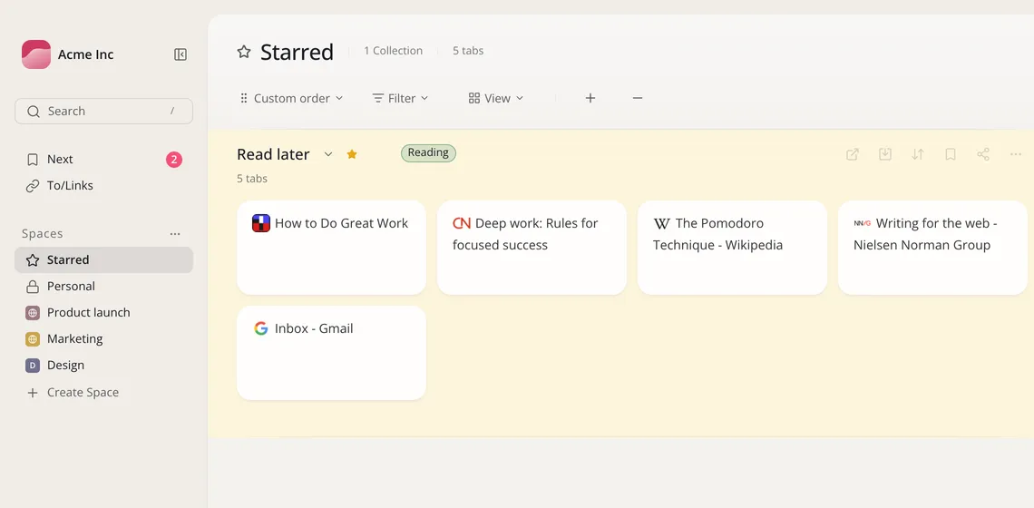The image size is (1034, 508).
Task: Focus the Search field
Action: tap(103, 111)
